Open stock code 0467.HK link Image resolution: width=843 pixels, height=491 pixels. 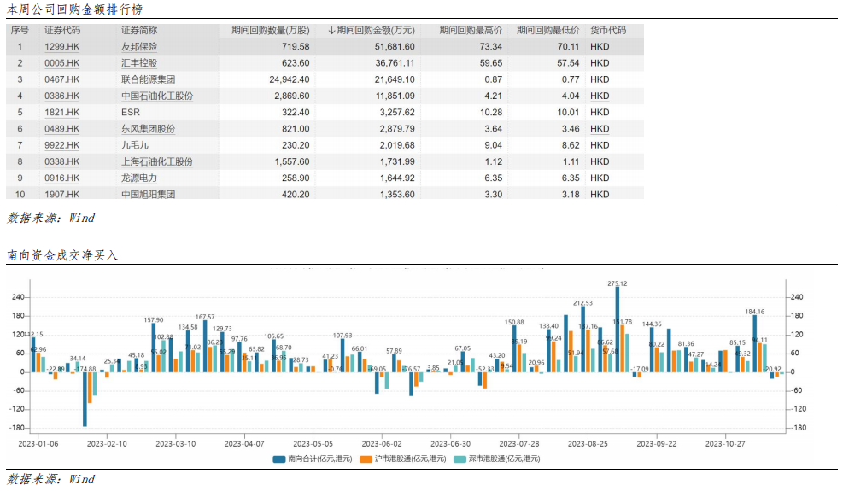pyautogui.click(x=61, y=79)
